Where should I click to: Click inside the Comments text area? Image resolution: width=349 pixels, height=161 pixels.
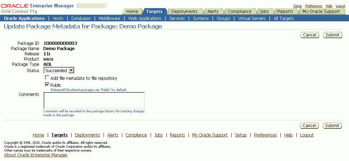(x=94, y=100)
